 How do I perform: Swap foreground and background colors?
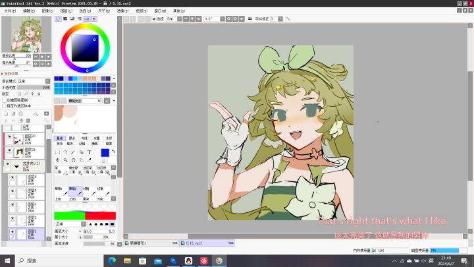pyautogui.click(x=113, y=151)
